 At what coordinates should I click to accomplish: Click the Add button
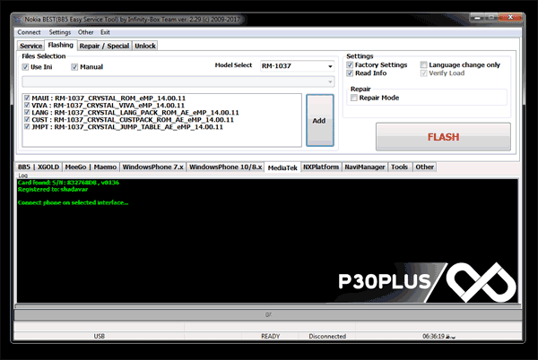tap(320, 121)
